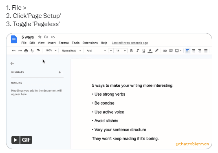
Task: Open the 100% zoom dropdown
Action: (51, 50)
